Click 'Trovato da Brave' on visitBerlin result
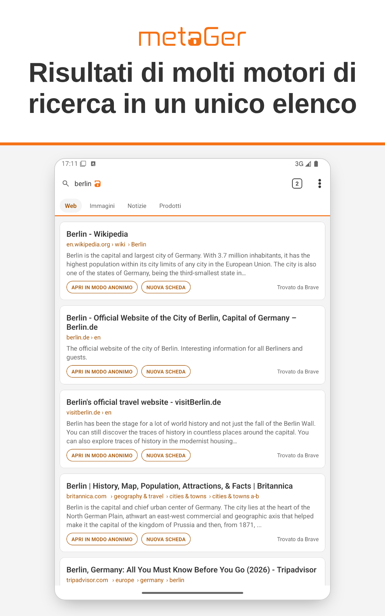 coord(298,455)
